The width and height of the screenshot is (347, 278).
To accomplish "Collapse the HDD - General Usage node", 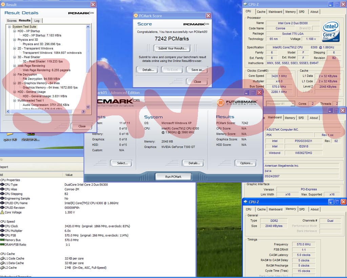I will (x=15, y=92).
